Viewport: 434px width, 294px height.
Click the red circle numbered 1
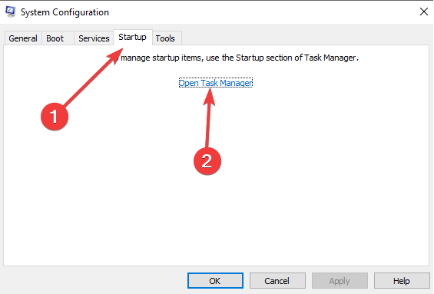coord(55,117)
